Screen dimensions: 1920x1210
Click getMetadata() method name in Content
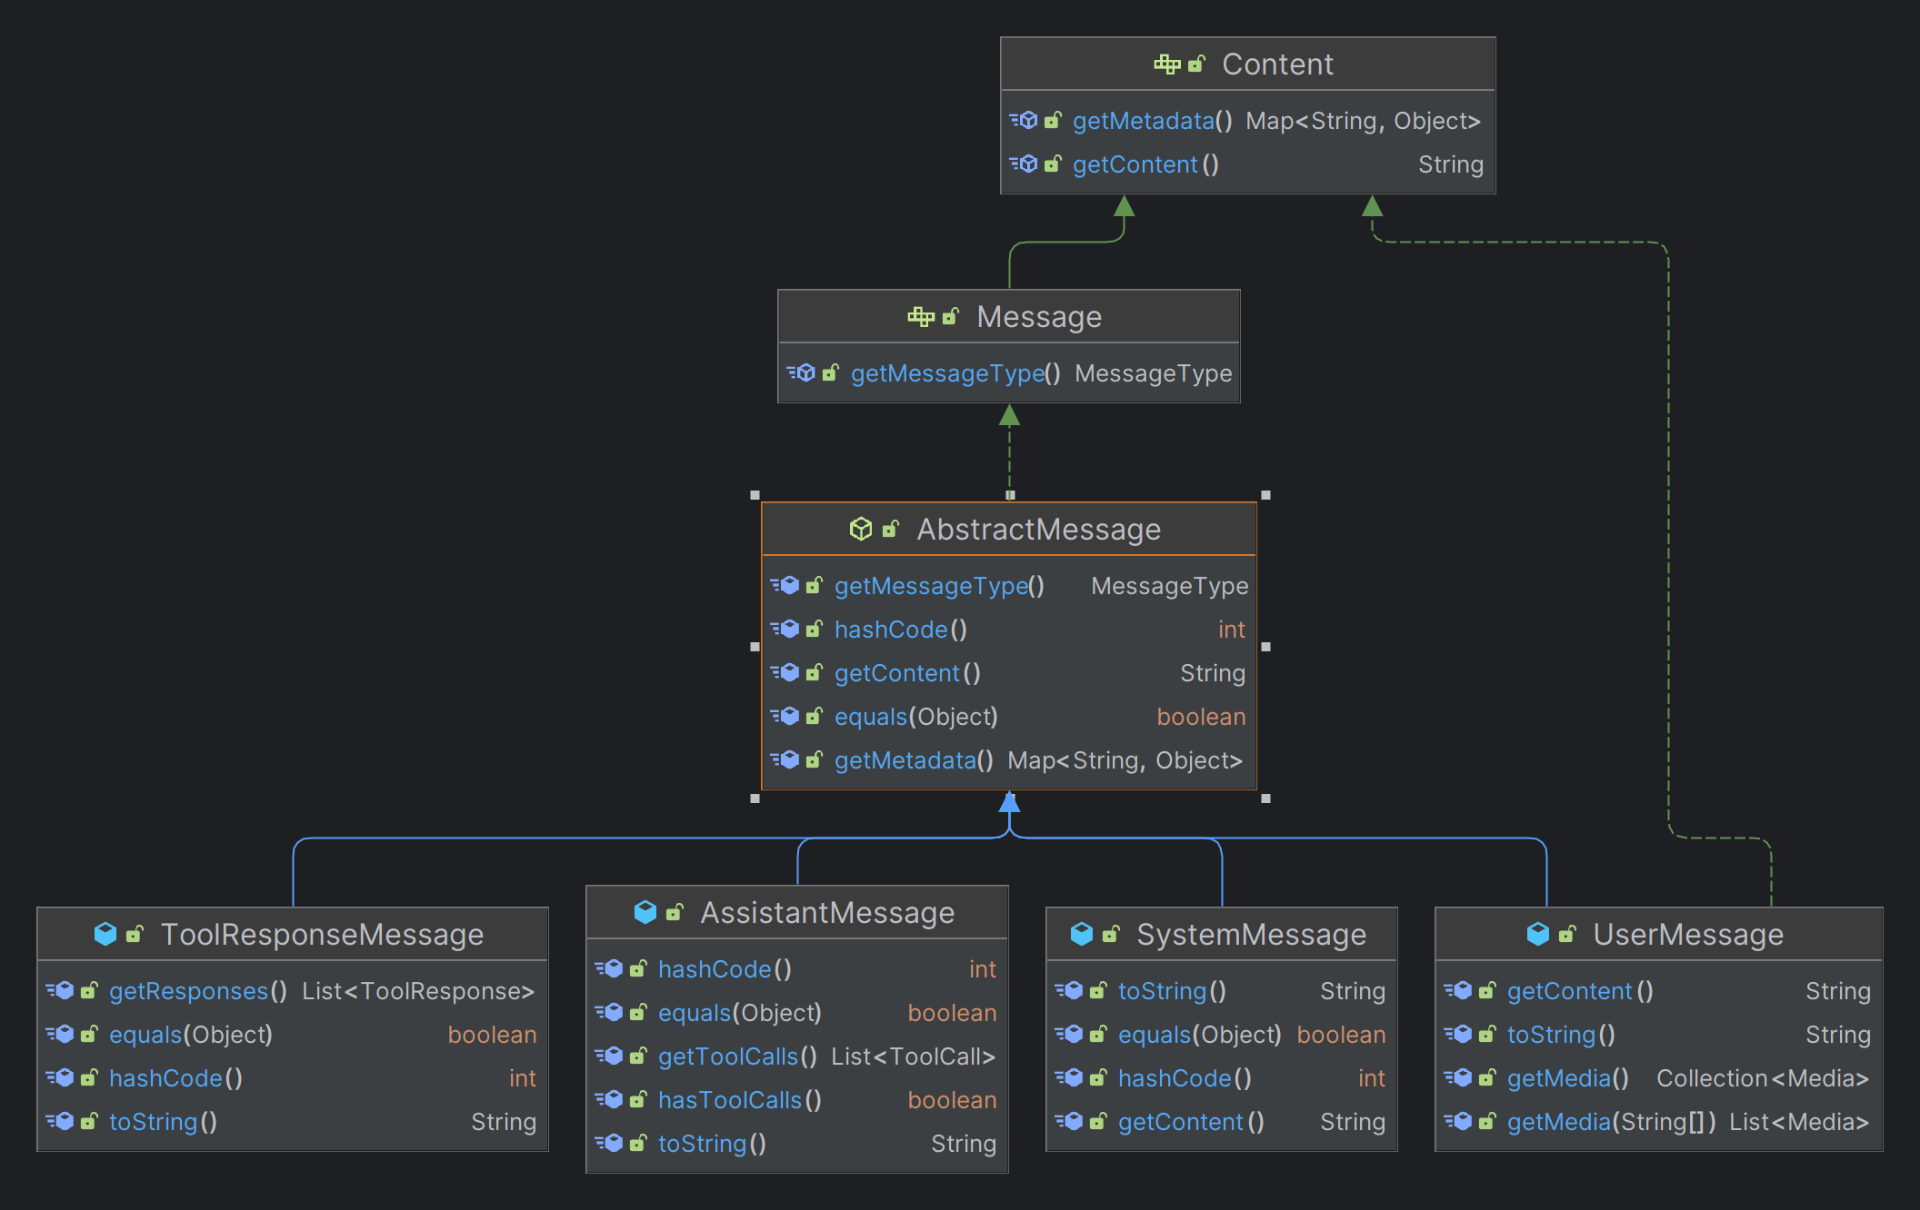pyautogui.click(x=1153, y=121)
